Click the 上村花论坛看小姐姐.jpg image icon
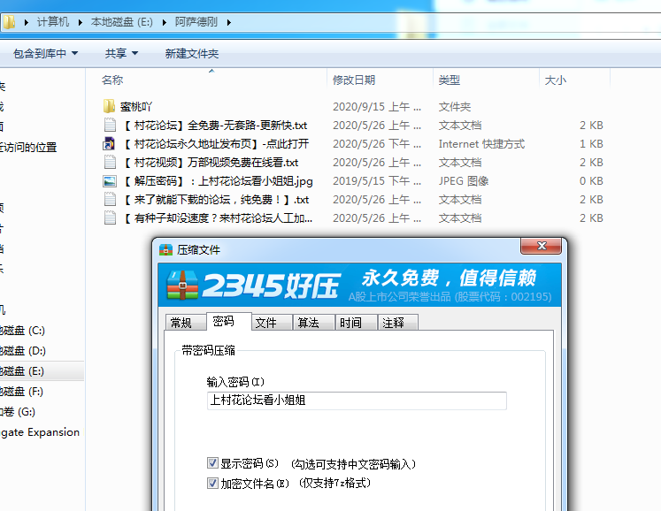661x511 pixels. tap(109, 180)
